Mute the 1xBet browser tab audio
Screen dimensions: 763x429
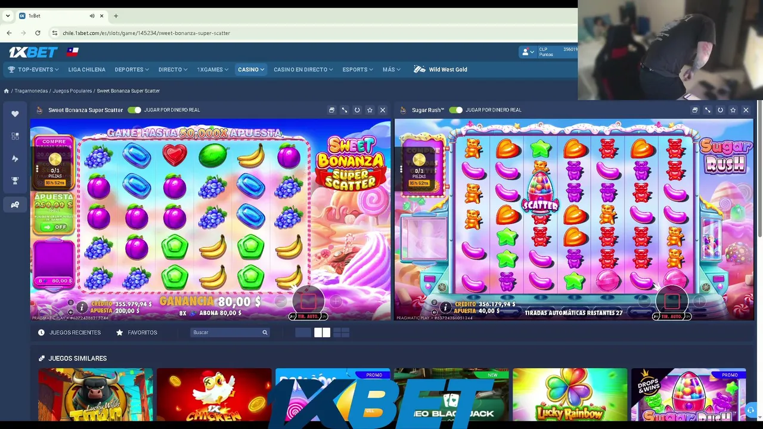coord(92,16)
